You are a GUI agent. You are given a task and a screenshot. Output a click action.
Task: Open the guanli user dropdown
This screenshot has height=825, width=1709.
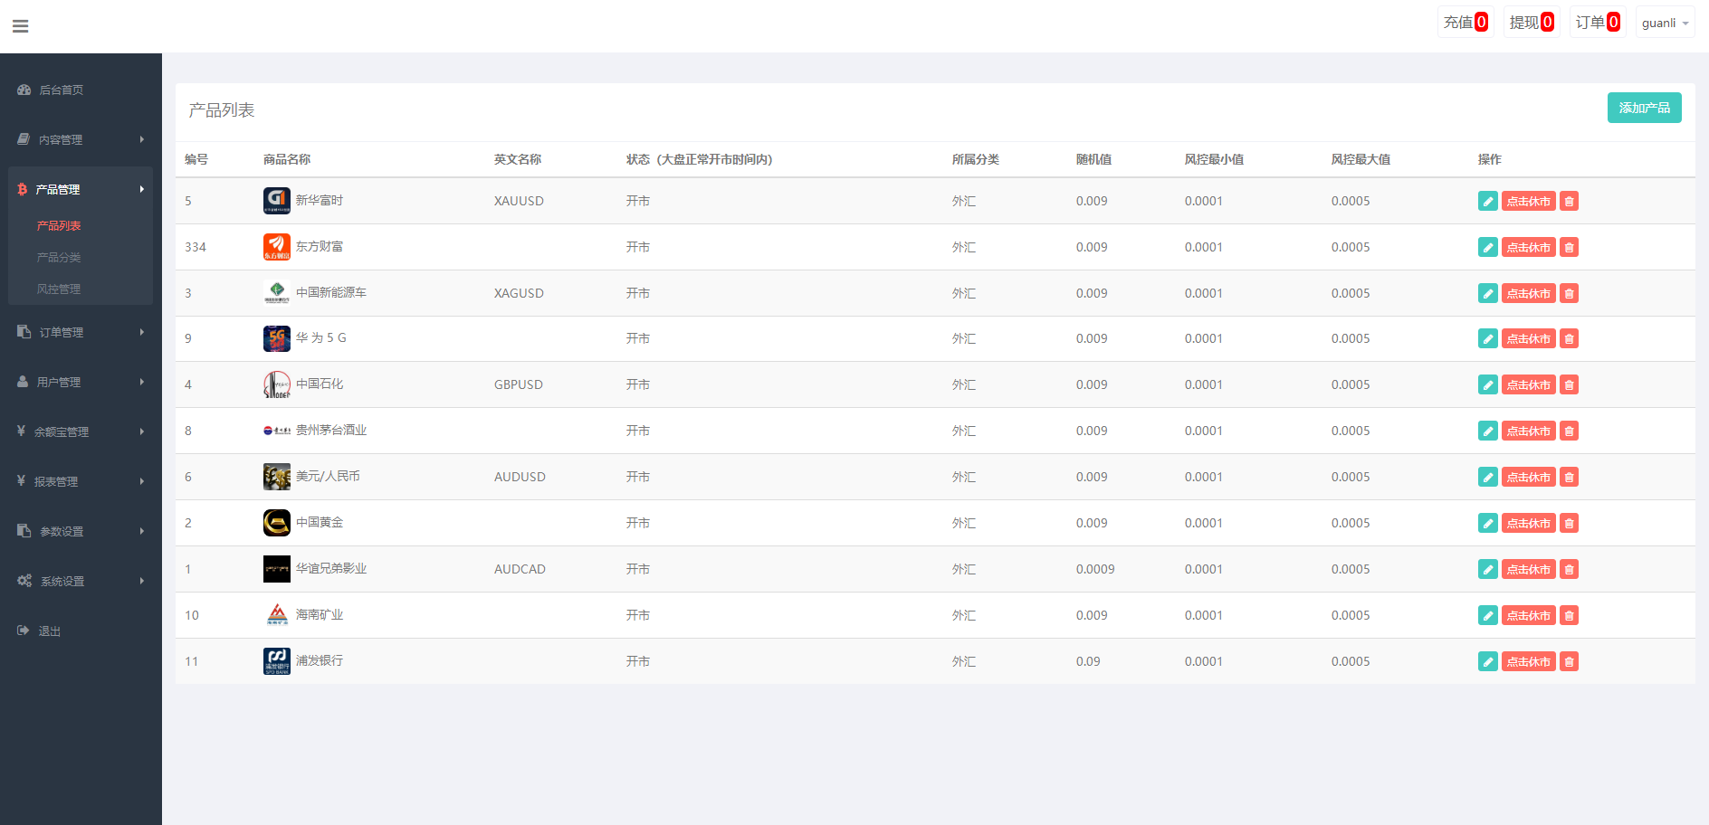1665,23
